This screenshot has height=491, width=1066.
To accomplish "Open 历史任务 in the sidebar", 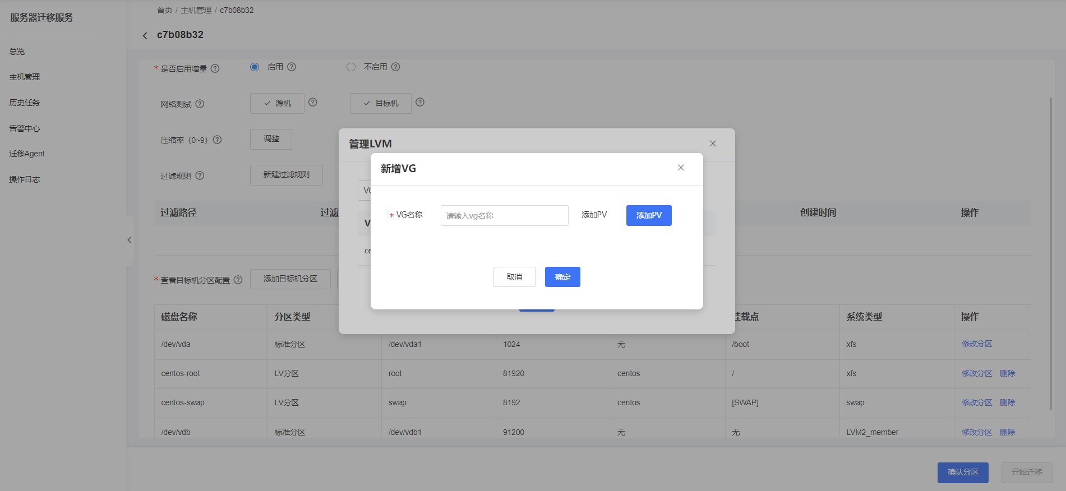I will point(25,103).
